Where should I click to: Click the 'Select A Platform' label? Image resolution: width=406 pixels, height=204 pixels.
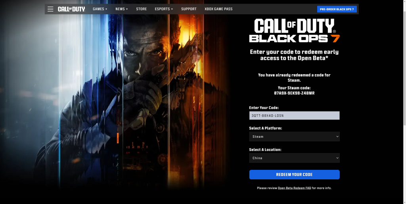(265, 128)
